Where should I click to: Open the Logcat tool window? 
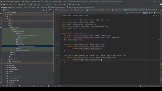click(x=35, y=86)
